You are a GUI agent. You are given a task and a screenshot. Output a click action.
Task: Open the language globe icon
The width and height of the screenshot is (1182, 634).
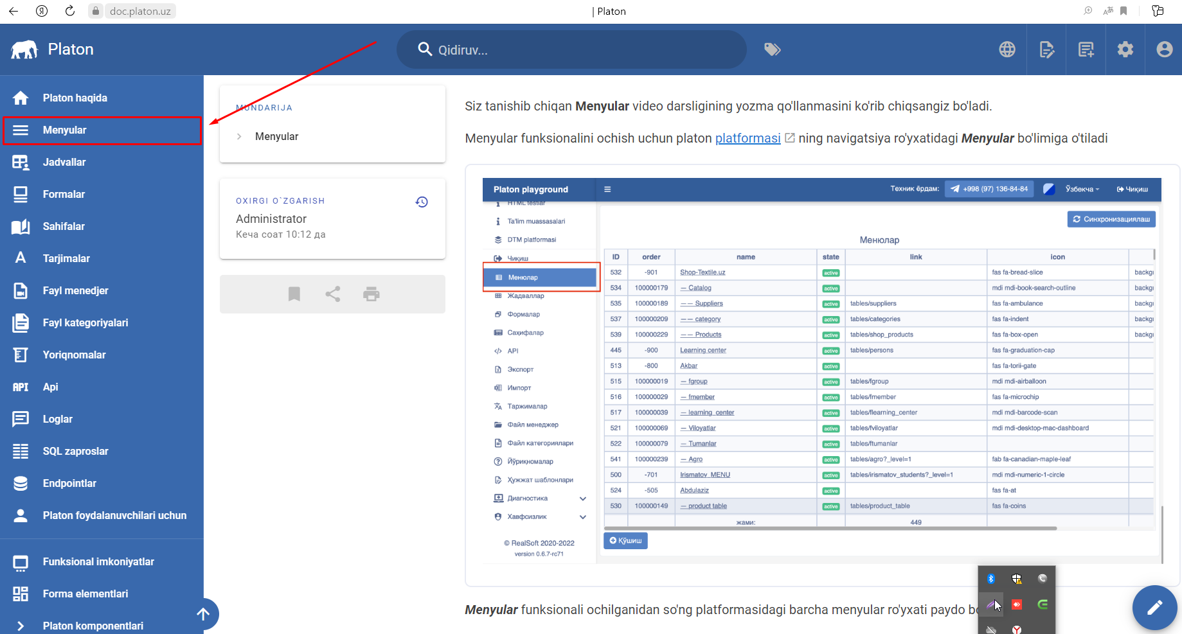pyautogui.click(x=1007, y=49)
